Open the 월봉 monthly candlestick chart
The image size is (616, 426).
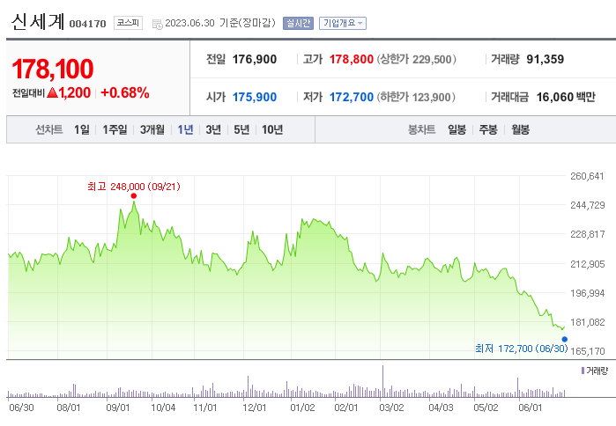[520, 129]
